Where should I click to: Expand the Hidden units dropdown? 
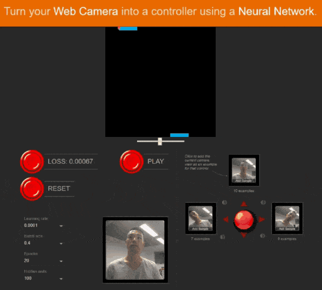click(x=43, y=278)
